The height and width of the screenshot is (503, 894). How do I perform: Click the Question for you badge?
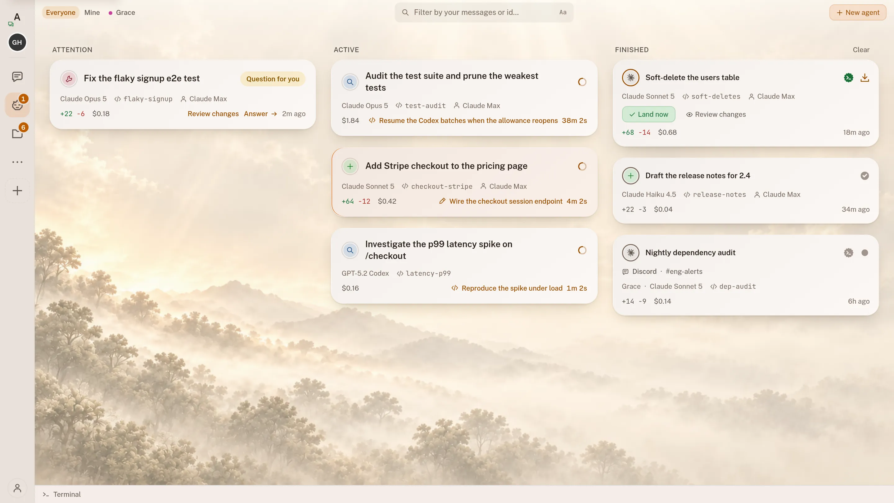pyautogui.click(x=273, y=79)
